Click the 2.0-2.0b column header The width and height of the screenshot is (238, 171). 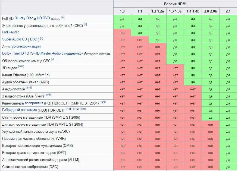(x=210, y=11)
